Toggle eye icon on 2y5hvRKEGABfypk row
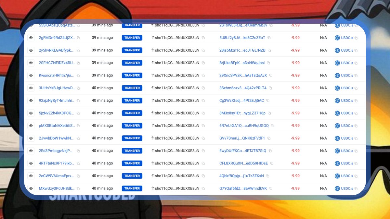The width and height of the screenshot is (390, 219). coord(31,50)
